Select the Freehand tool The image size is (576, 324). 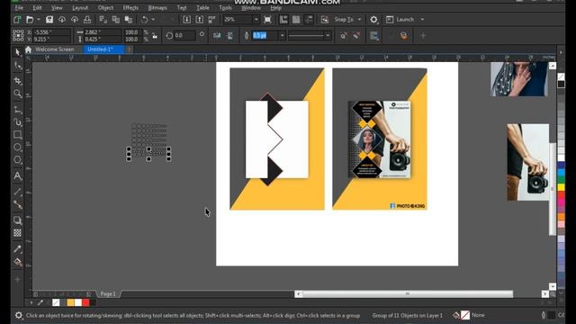point(17,109)
